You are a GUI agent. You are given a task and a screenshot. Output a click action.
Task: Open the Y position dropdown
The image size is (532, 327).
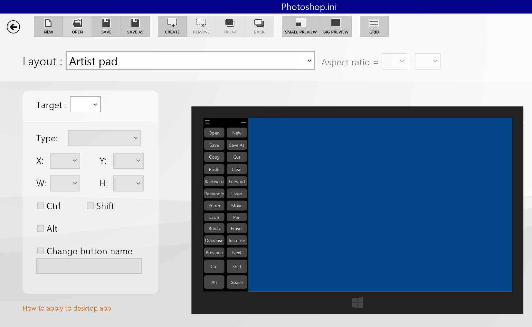pyautogui.click(x=128, y=161)
